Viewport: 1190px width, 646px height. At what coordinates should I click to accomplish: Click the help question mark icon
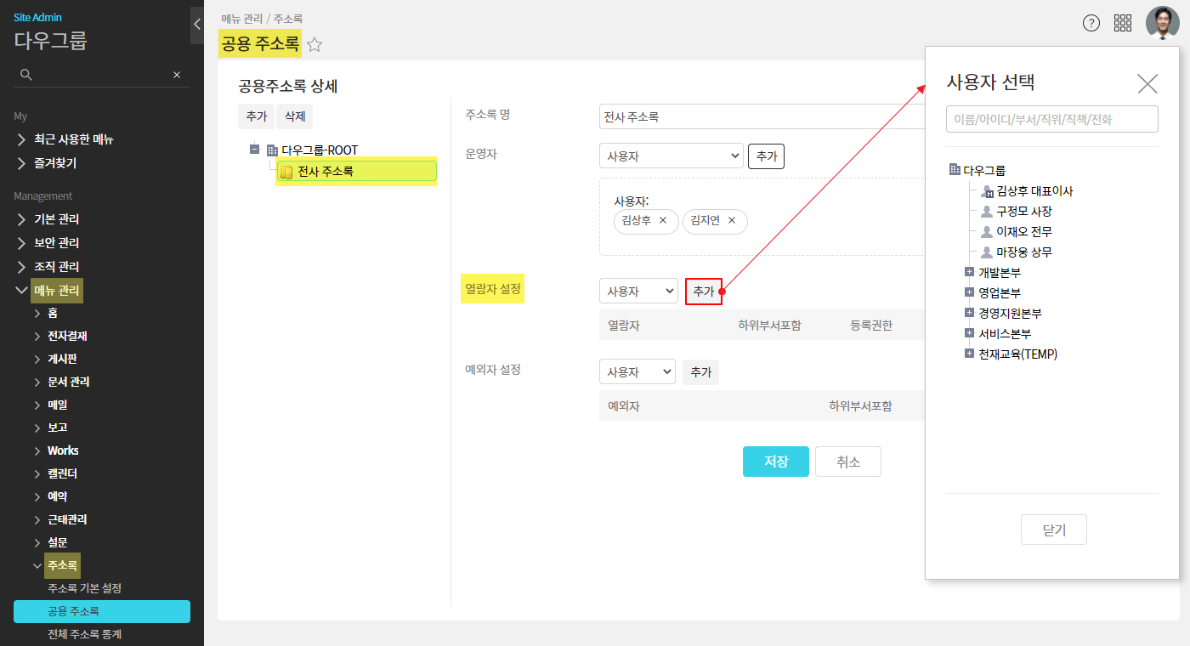pos(1091,23)
